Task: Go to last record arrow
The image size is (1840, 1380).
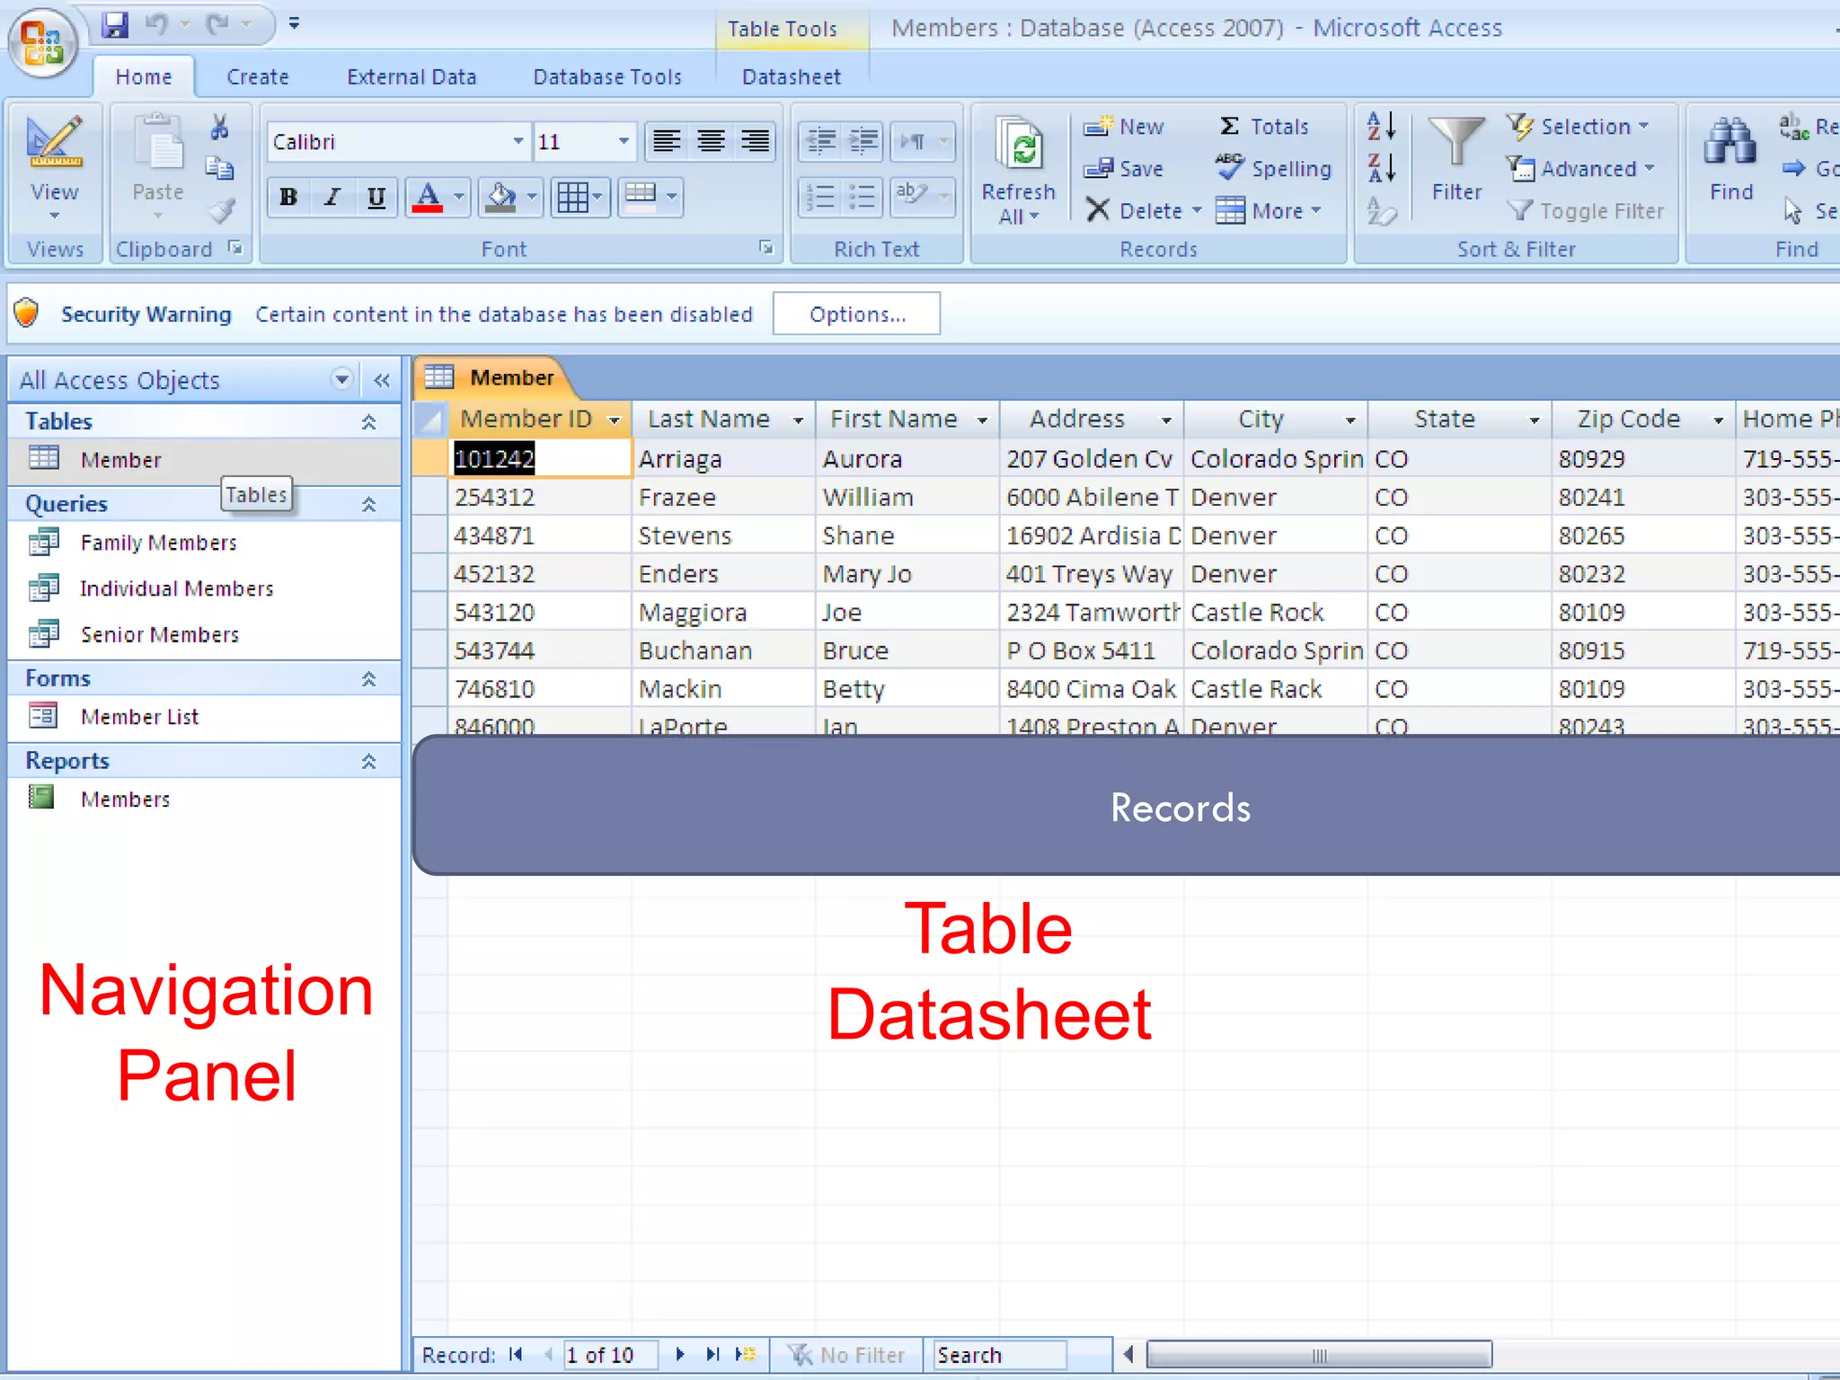Action: [712, 1354]
